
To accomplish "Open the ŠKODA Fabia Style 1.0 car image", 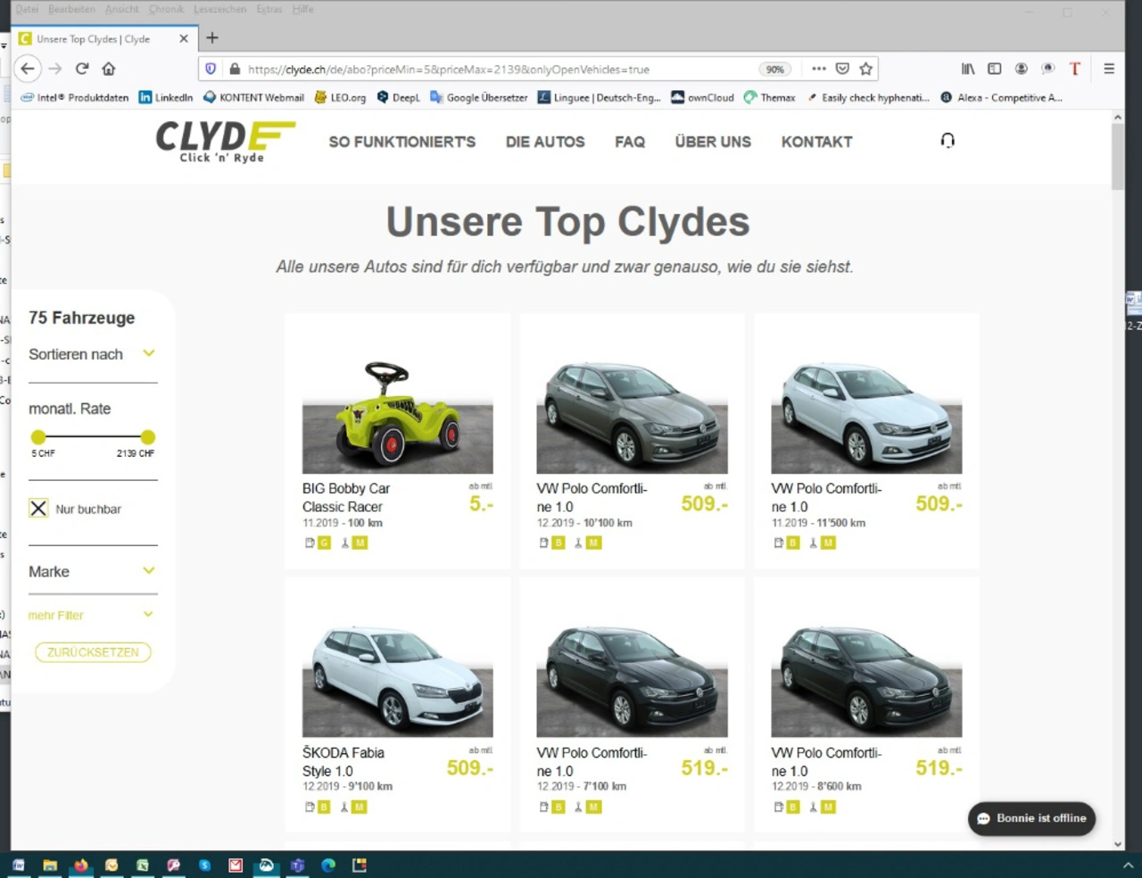I will (x=397, y=680).
